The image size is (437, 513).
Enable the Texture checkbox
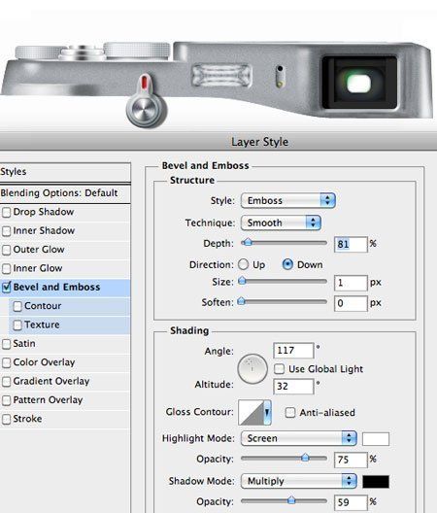tap(17, 325)
